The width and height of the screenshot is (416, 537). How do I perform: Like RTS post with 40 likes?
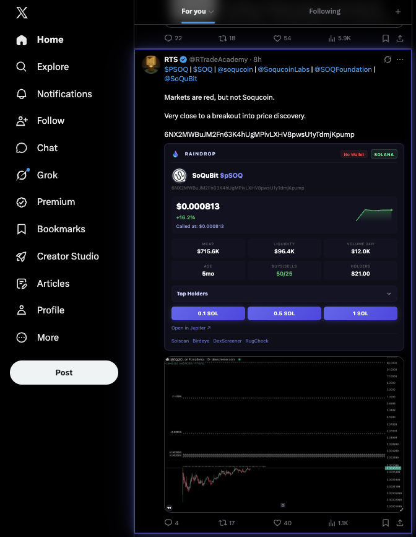point(282,523)
